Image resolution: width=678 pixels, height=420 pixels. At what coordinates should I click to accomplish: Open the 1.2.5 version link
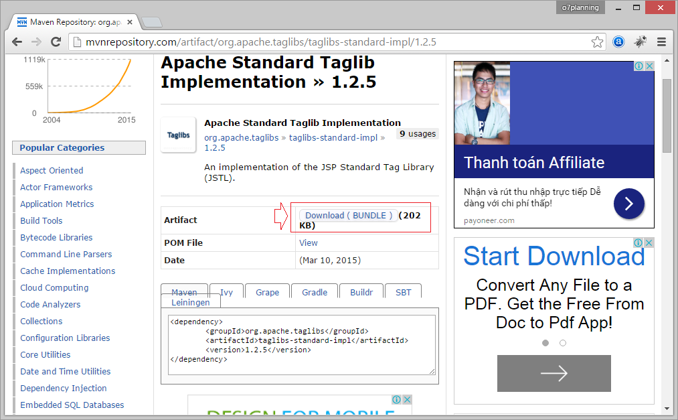click(214, 148)
